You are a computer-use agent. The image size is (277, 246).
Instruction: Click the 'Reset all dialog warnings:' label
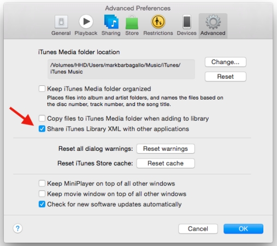pos(96,149)
